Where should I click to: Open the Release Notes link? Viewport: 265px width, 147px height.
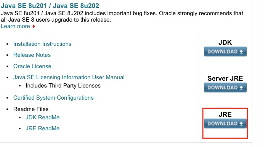click(x=32, y=55)
